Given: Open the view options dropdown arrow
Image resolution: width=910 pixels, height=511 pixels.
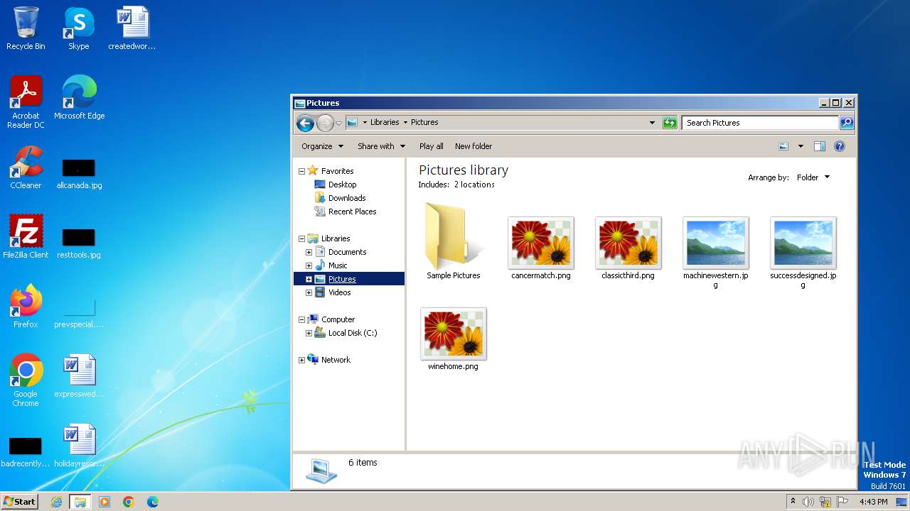Looking at the screenshot, I should click(x=801, y=146).
